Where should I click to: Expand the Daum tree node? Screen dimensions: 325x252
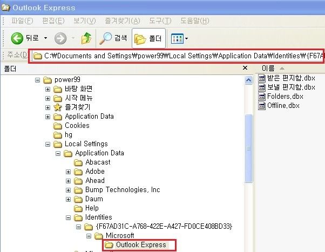point(68,199)
